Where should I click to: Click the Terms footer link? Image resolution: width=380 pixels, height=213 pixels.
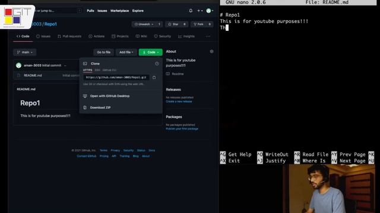(103, 150)
